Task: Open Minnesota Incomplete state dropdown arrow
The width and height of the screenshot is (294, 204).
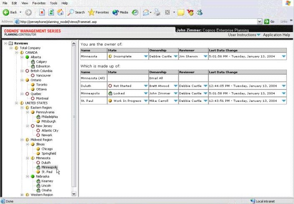Action: [x=146, y=56]
